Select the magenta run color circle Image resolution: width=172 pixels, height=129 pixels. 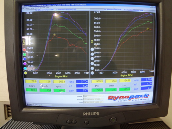[x=25, y=64]
